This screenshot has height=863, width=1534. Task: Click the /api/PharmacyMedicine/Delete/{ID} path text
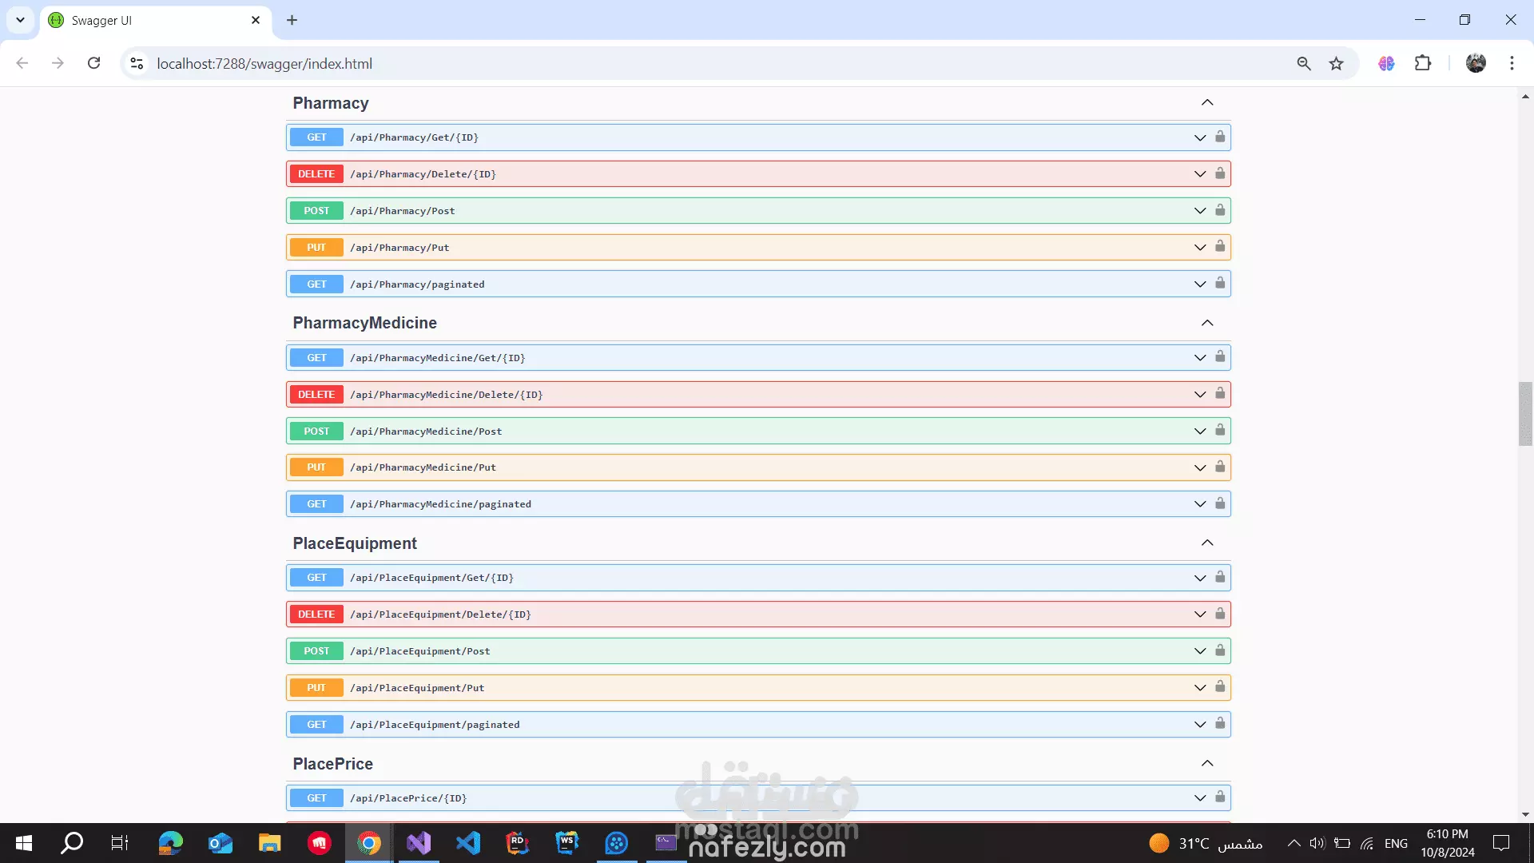[x=446, y=395]
